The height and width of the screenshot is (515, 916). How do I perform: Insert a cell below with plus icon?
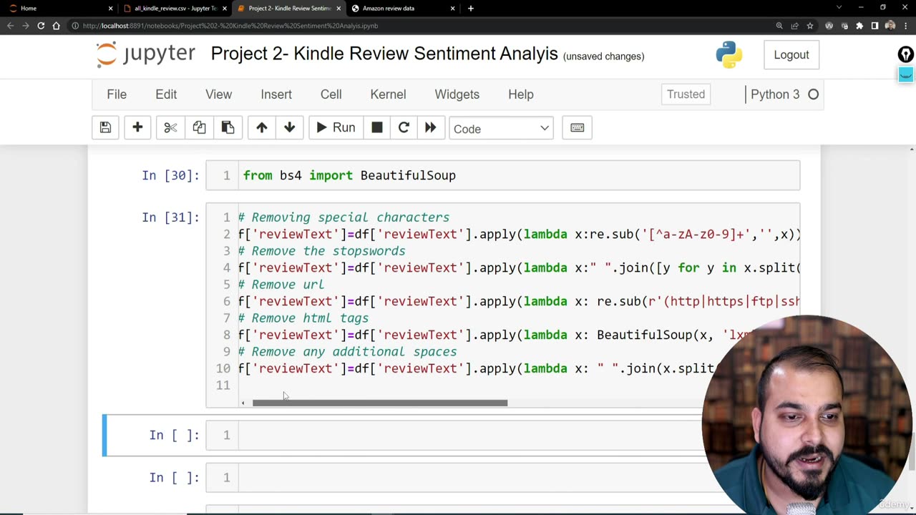137,128
